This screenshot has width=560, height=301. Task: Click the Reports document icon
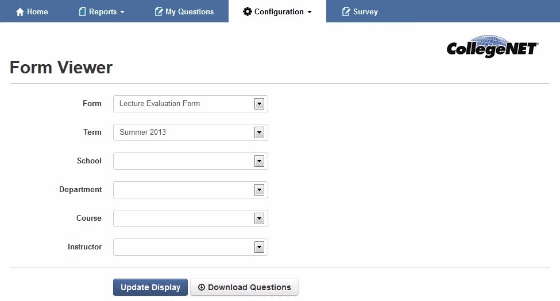point(82,11)
